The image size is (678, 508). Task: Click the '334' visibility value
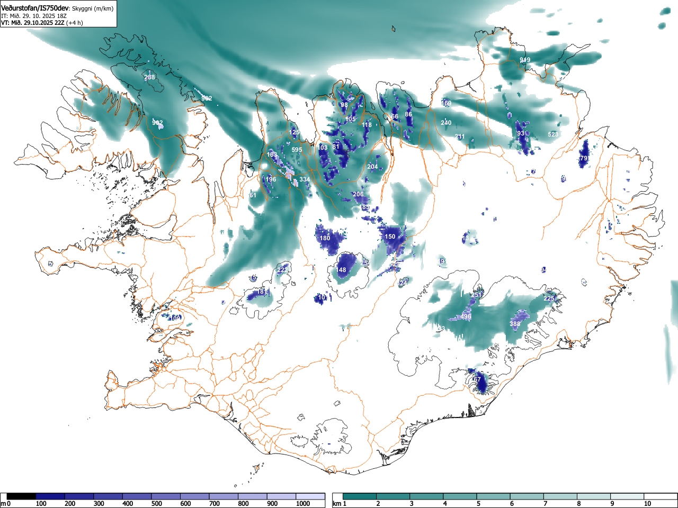[x=305, y=179]
